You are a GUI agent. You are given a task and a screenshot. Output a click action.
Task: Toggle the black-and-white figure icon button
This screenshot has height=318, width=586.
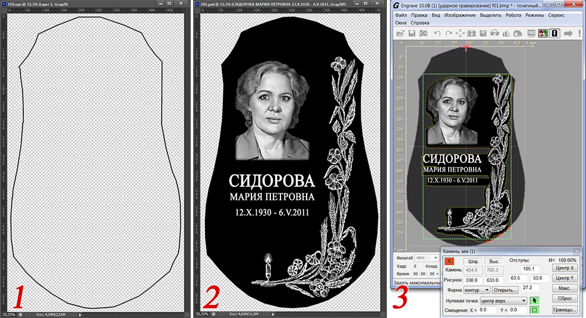(x=555, y=33)
